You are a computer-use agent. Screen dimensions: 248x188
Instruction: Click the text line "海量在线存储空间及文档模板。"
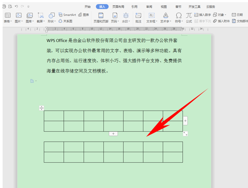click(78, 71)
